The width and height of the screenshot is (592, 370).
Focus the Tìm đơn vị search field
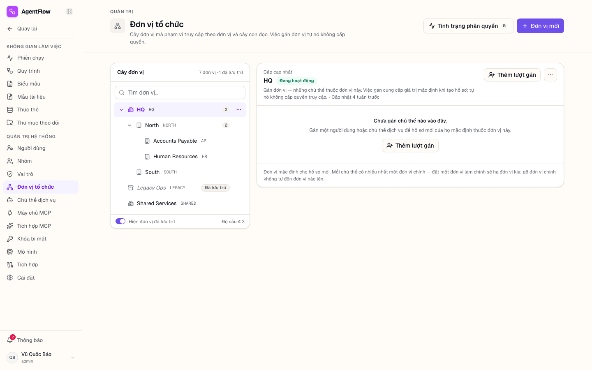(x=180, y=92)
